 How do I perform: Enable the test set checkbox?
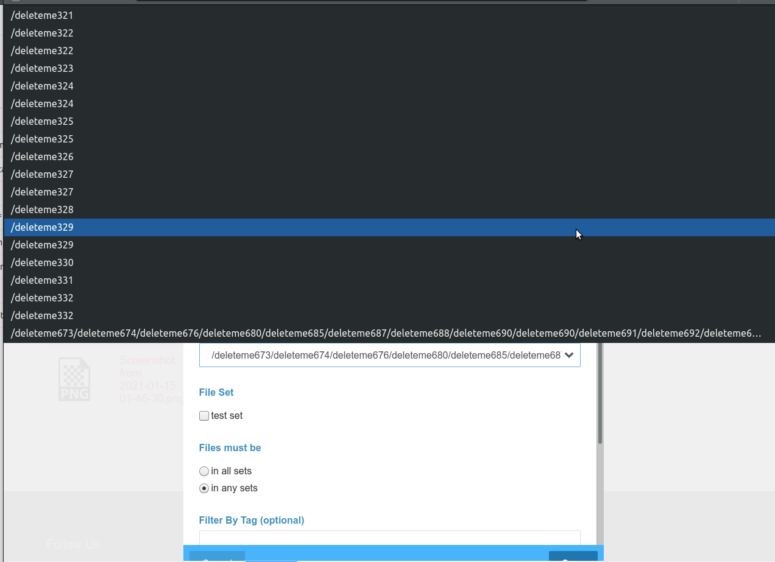[x=203, y=415]
